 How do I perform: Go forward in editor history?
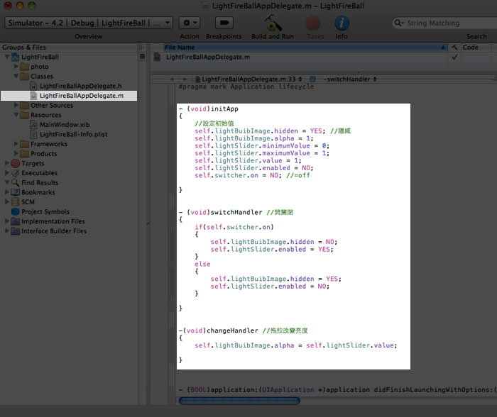185,79
